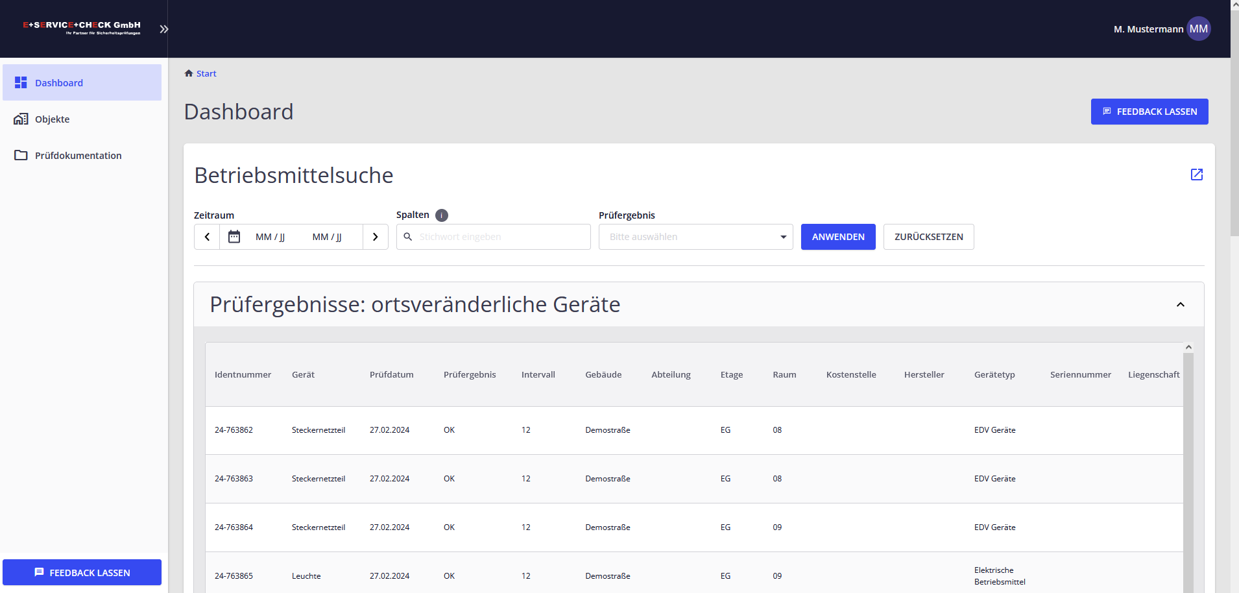The height and width of the screenshot is (593, 1239).
Task: Open Betriebsmittelsuche in new window icon
Action: (x=1196, y=175)
